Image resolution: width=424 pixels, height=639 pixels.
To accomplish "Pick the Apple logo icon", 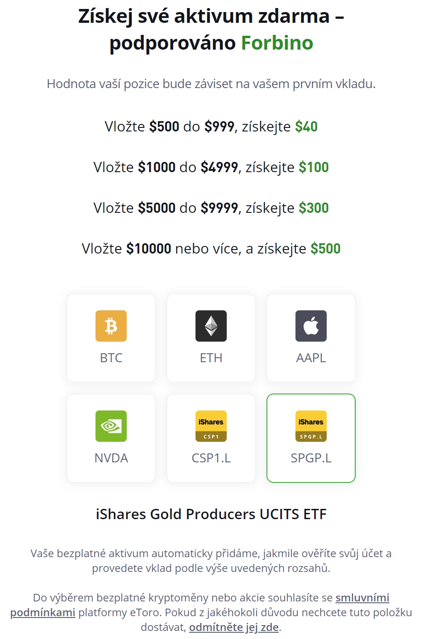I will (311, 326).
